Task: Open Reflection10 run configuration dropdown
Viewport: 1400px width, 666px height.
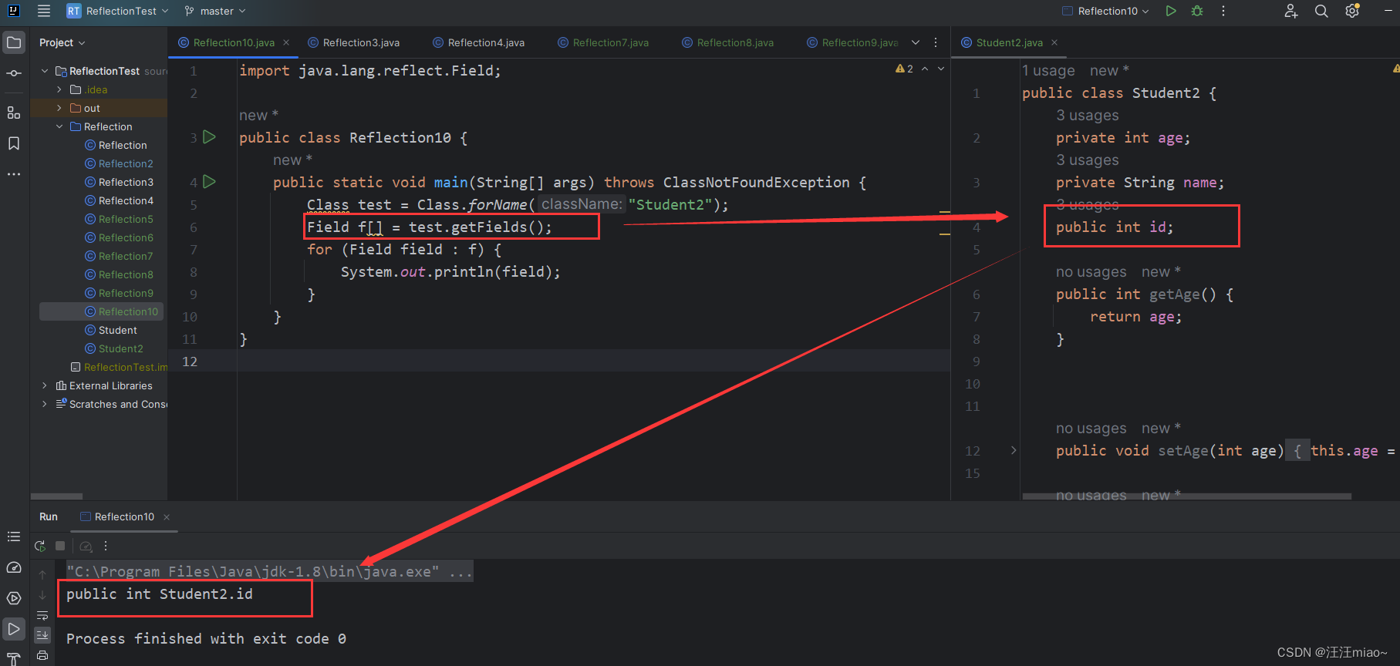Action: (1106, 11)
